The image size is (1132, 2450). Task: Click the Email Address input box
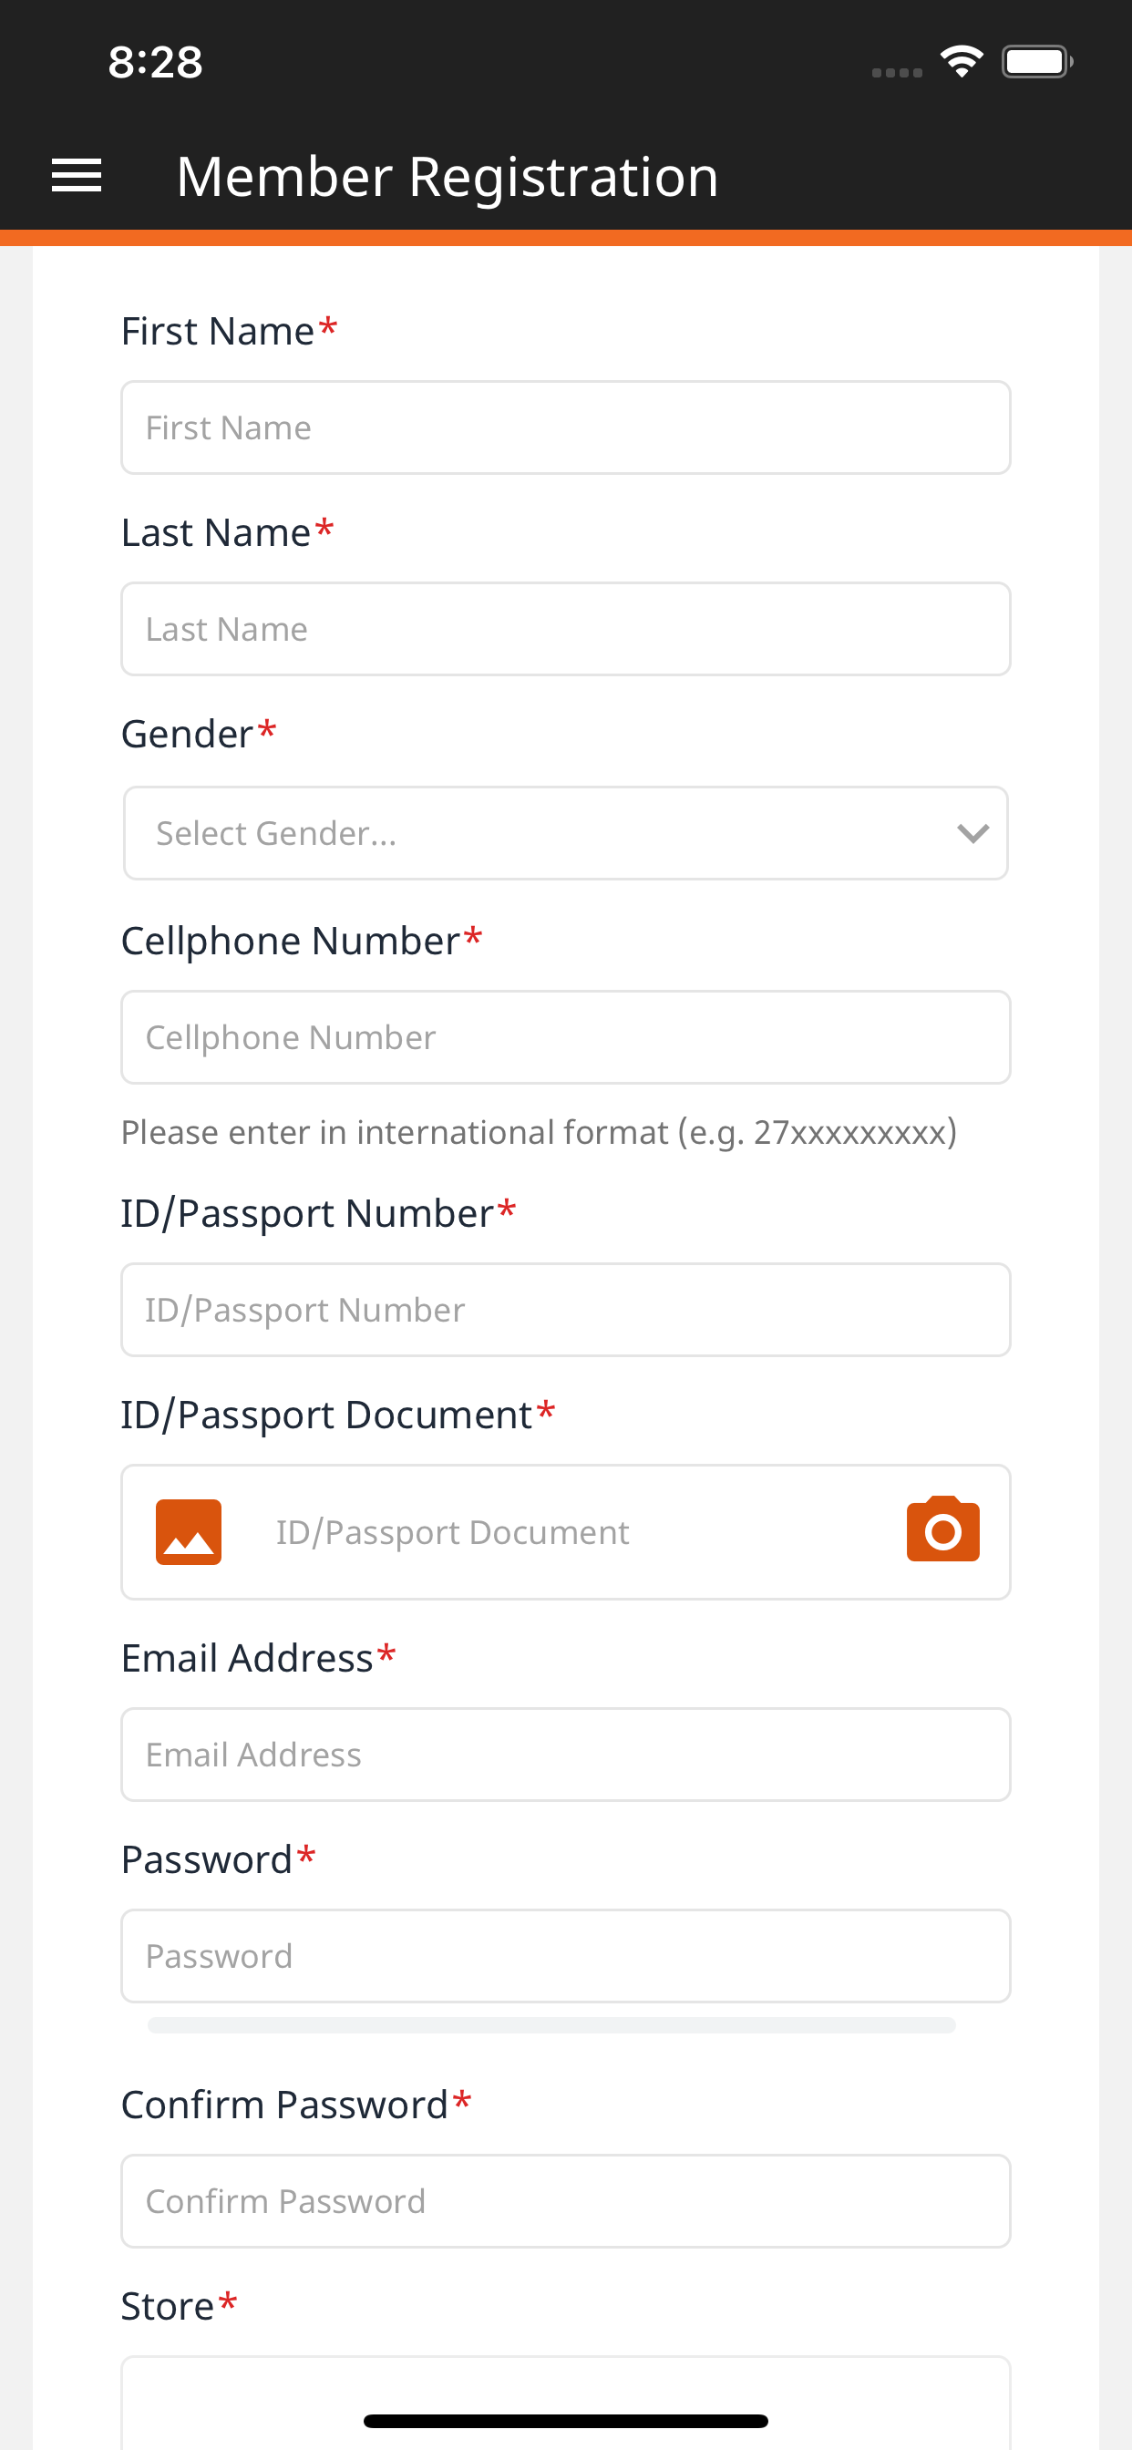(x=566, y=1754)
